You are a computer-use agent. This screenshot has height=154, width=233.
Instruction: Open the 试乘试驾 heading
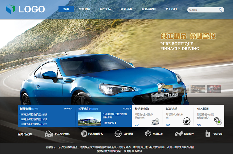pos(172,109)
